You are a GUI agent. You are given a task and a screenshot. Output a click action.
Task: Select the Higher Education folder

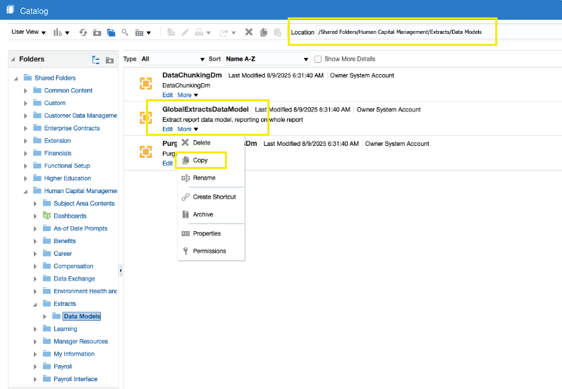68,178
